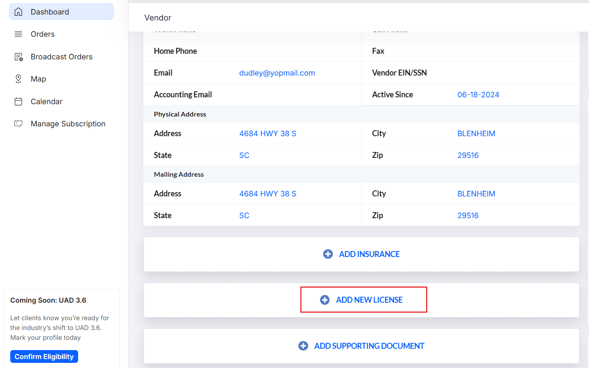Open the Map pin icon

click(x=18, y=79)
